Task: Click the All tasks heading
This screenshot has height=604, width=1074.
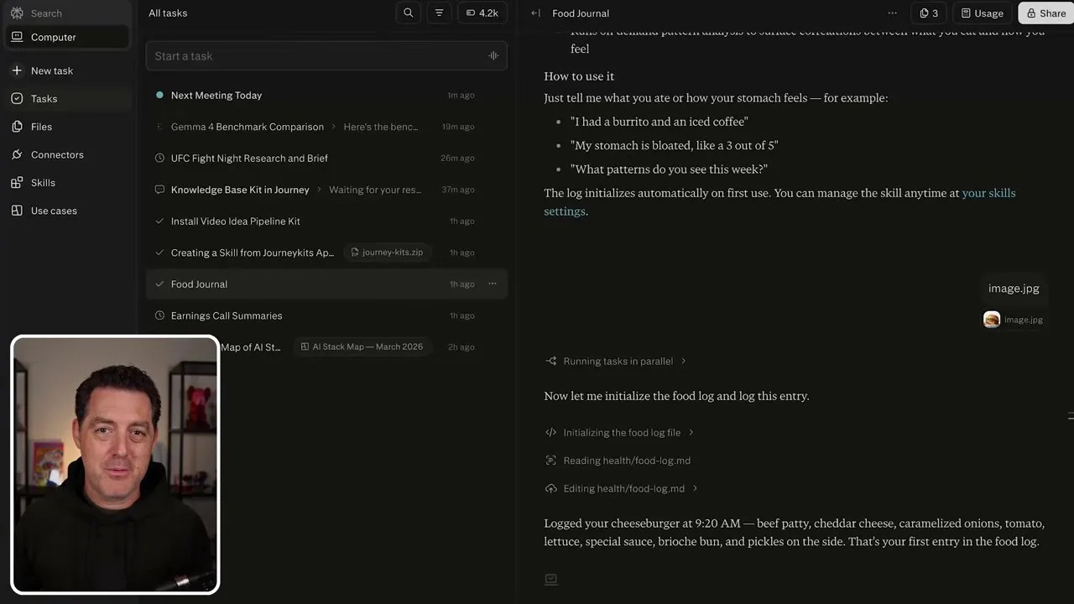Action: [168, 13]
